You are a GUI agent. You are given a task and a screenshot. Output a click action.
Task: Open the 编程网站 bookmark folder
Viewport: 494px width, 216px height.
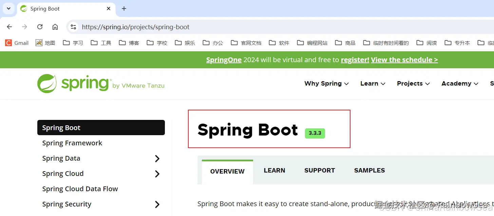tap(312, 43)
